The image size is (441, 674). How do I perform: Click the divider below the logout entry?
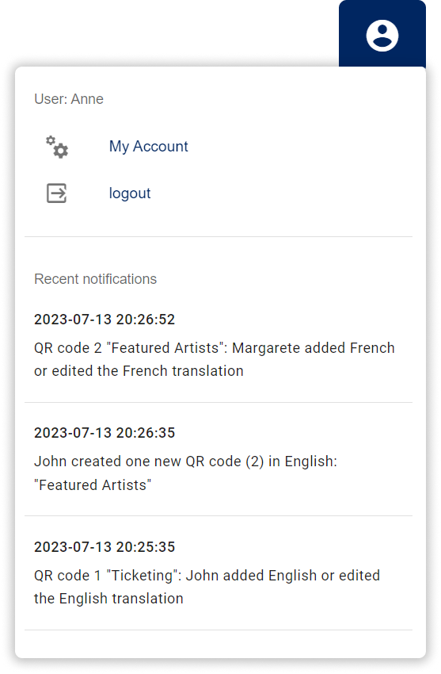click(x=219, y=236)
